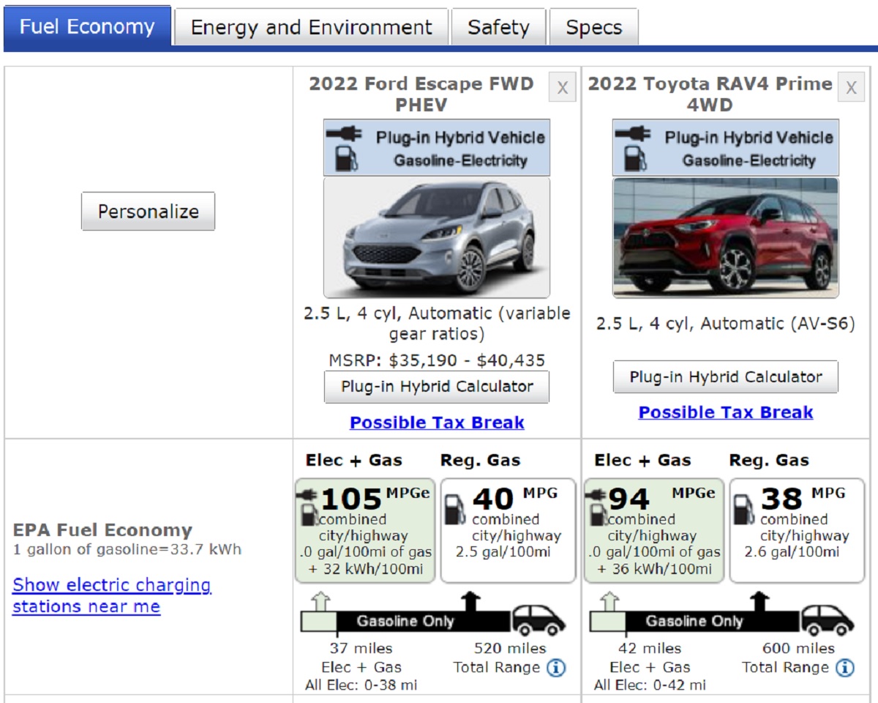Open Show electric charging stations near me link
Image resolution: width=878 pixels, height=703 pixels.
(x=112, y=595)
